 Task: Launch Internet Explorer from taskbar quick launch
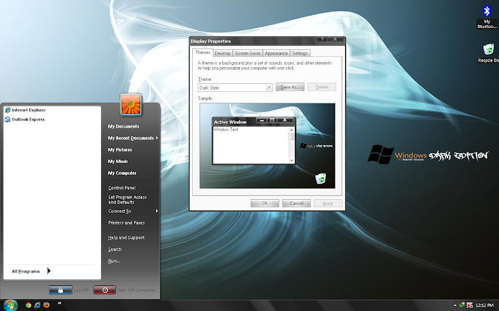[x=37, y=305]
